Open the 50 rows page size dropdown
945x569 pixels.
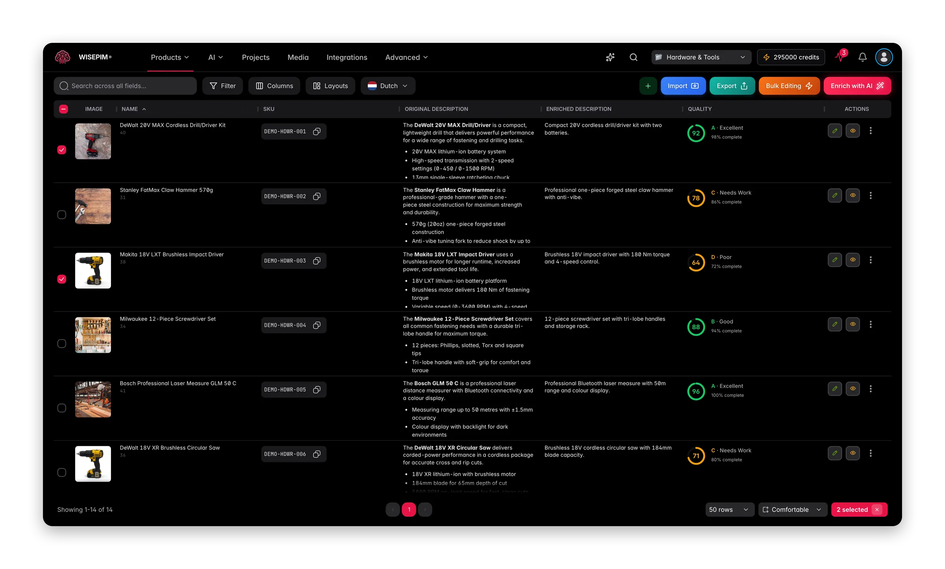[729, 510]
